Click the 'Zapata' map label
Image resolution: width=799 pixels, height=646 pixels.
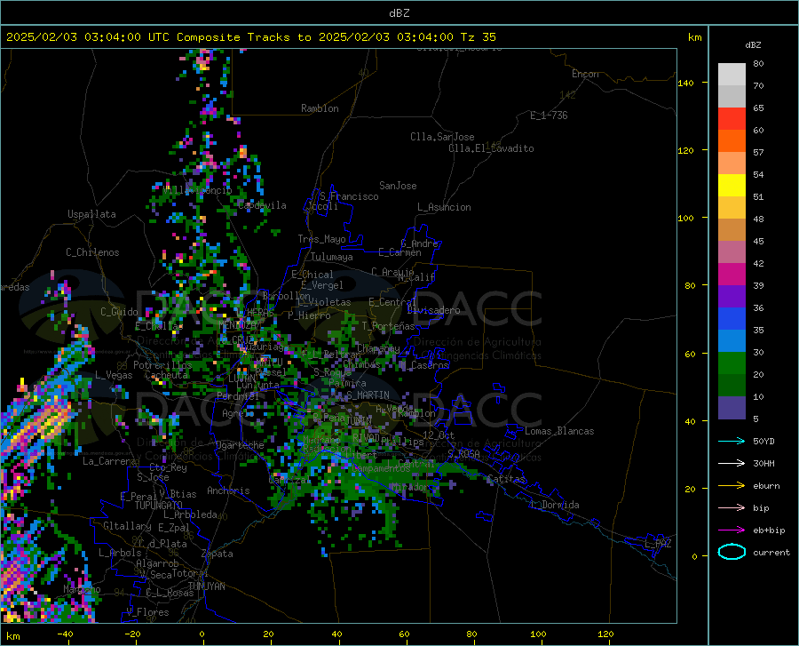218,554
